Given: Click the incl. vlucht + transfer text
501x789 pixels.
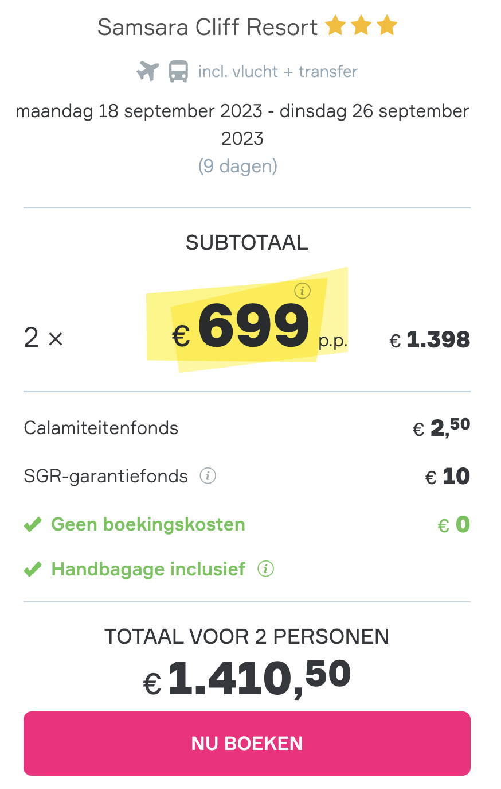Looking at the screenshot, I should (x=278, y=72).
